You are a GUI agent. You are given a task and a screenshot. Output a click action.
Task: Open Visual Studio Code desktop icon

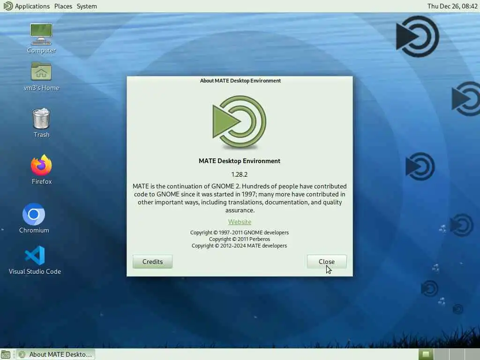click(35, 260)
